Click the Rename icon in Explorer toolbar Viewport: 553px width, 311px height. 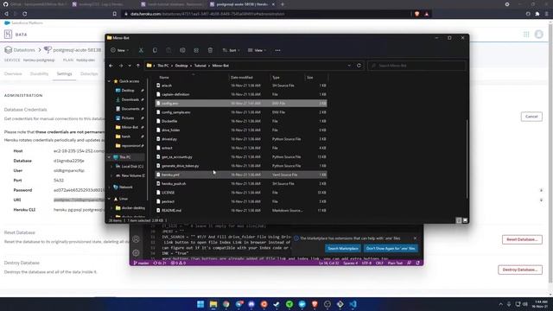tap(182, 50)
